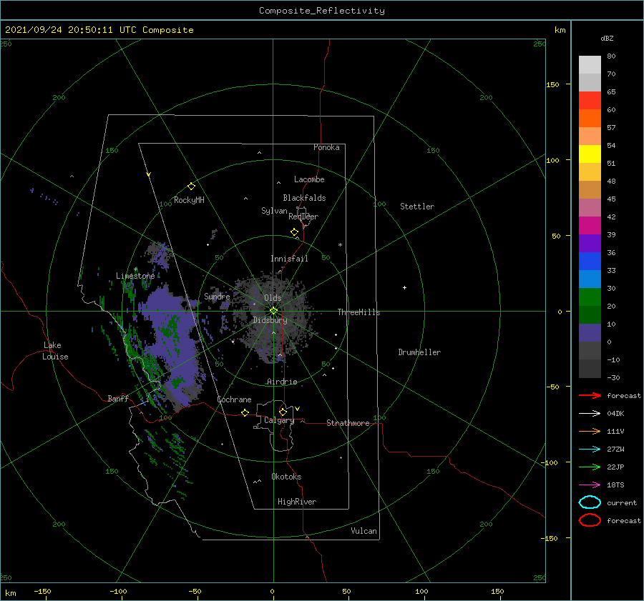Click the Vulcan label

364,531
